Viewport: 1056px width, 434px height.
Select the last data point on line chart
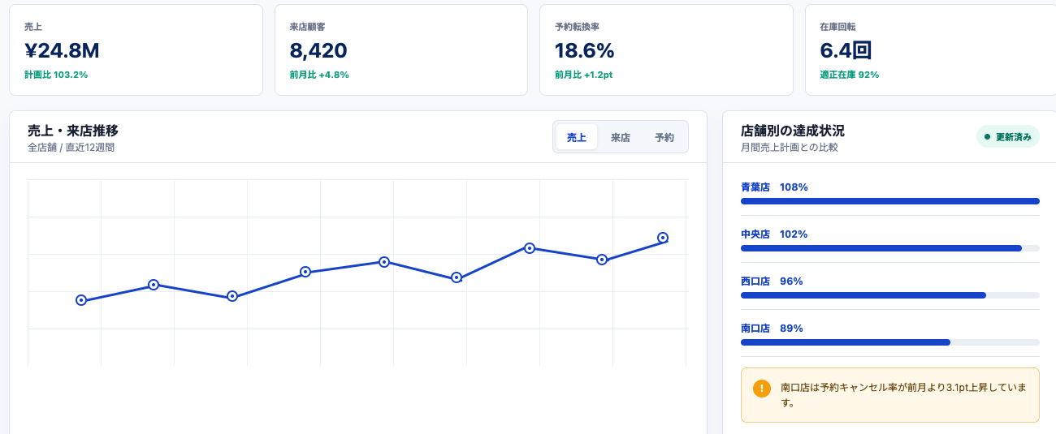(663, 238)
